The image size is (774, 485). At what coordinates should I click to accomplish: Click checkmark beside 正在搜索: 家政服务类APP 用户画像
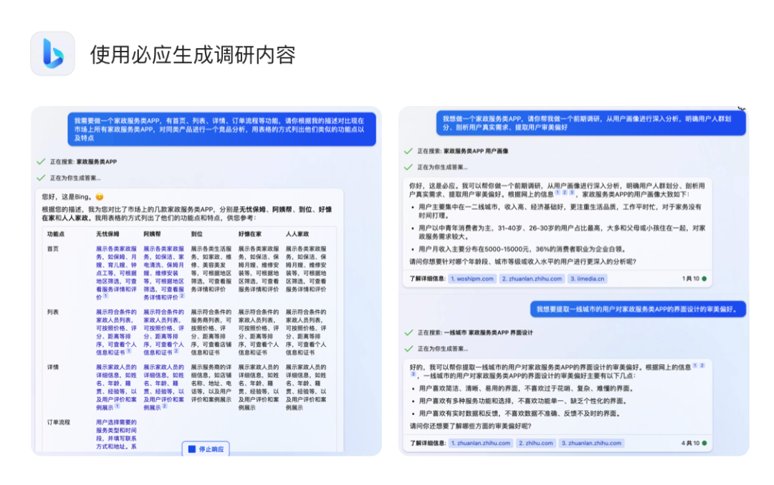(x=408, y=152)
